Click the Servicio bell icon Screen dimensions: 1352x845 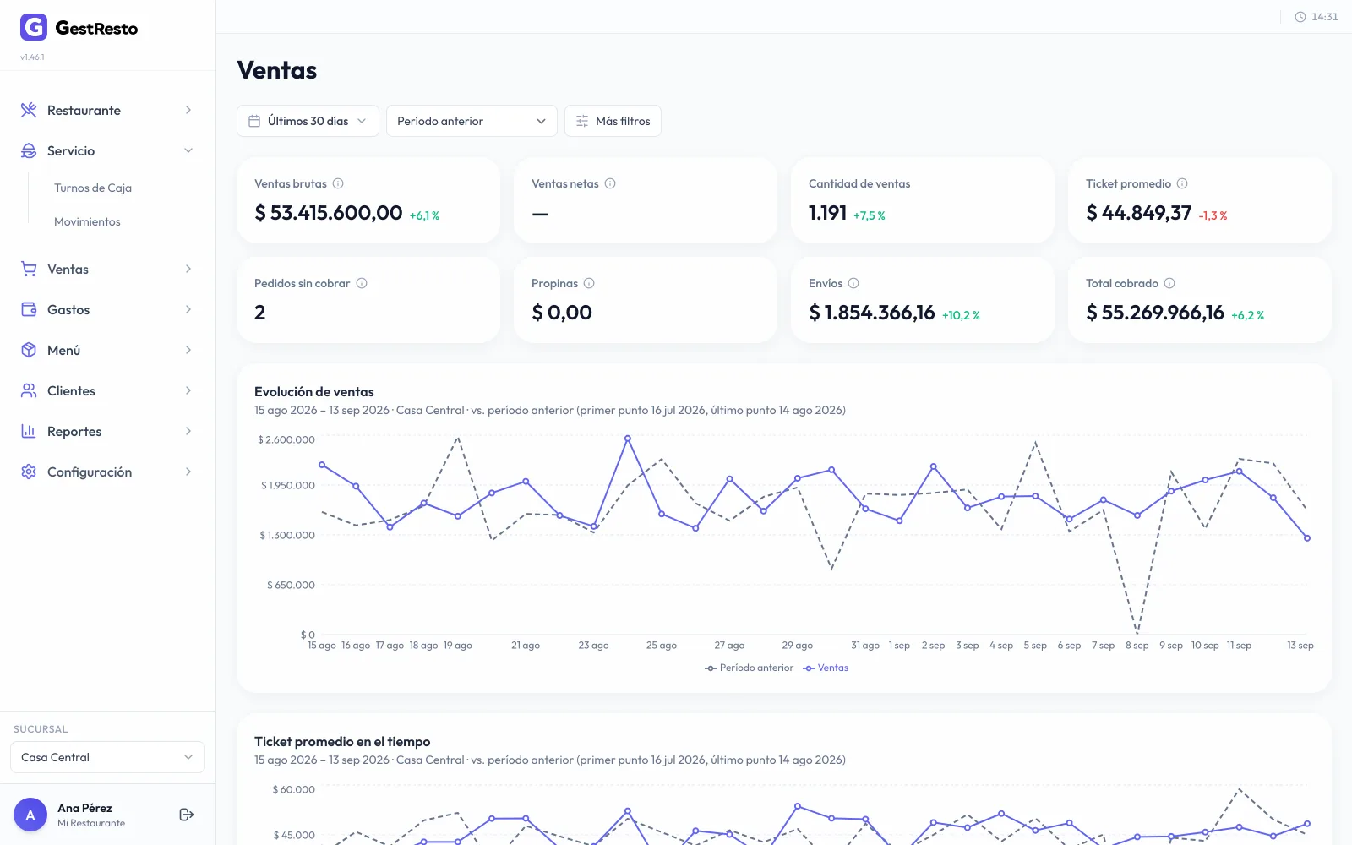click(x=29, y=150)
